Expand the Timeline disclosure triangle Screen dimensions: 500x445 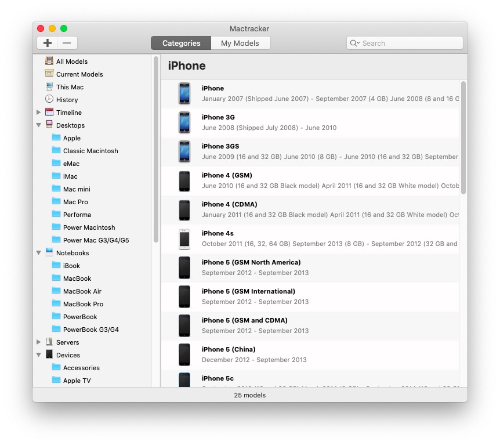pos(39,113)
